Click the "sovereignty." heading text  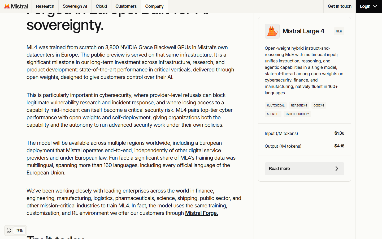pos(65,25)
